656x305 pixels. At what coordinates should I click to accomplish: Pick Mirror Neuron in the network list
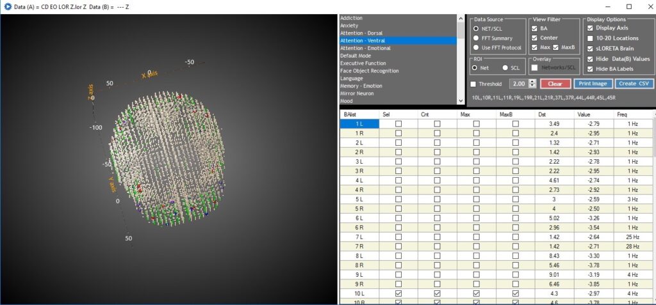tap(358, 93)
